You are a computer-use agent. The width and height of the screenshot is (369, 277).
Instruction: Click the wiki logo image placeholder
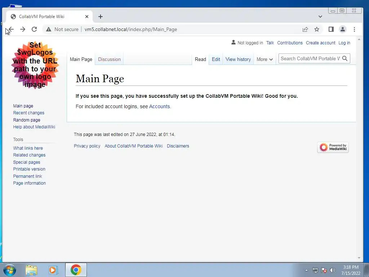[x=35, y=65]
